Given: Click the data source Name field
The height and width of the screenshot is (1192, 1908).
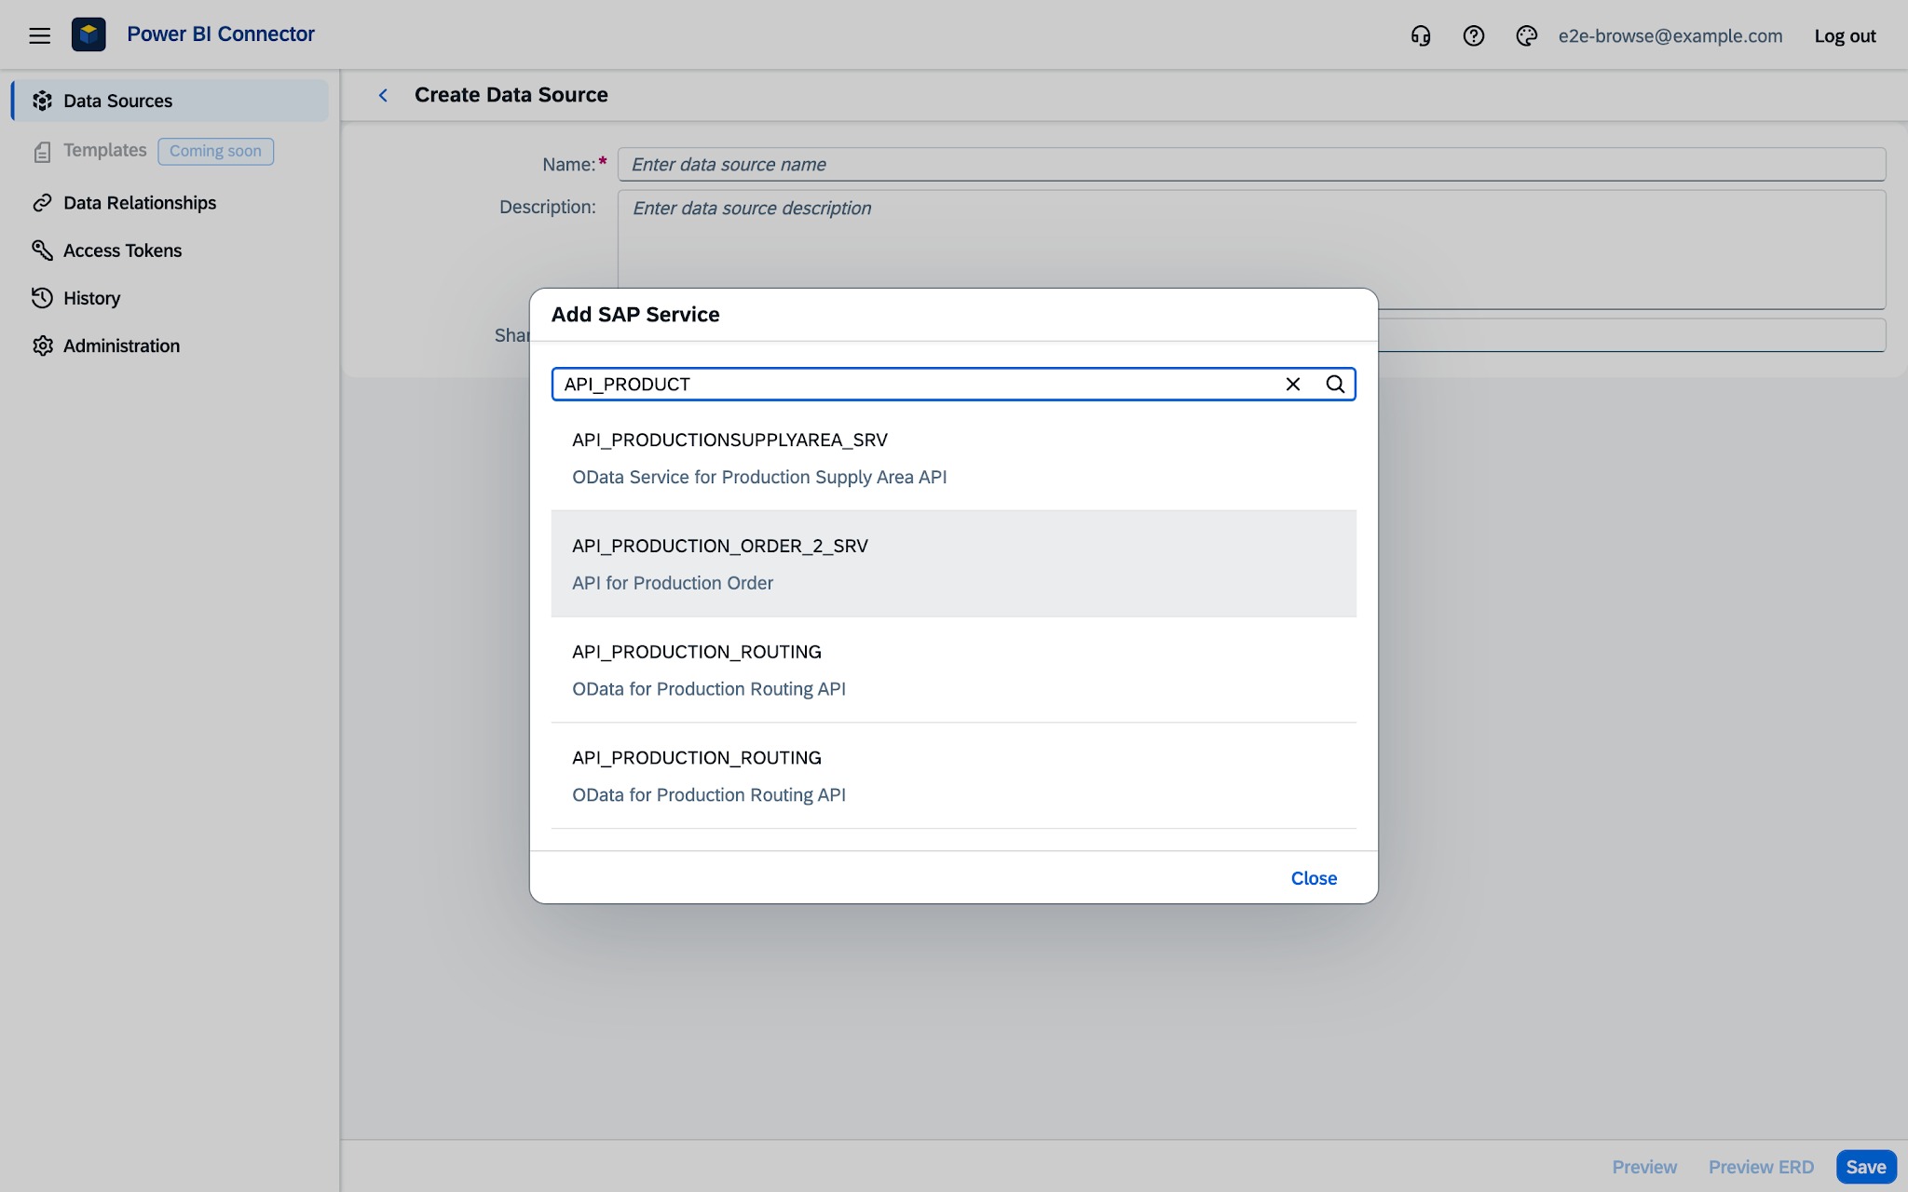Looking at the screenshot, I should [1251, 164].
